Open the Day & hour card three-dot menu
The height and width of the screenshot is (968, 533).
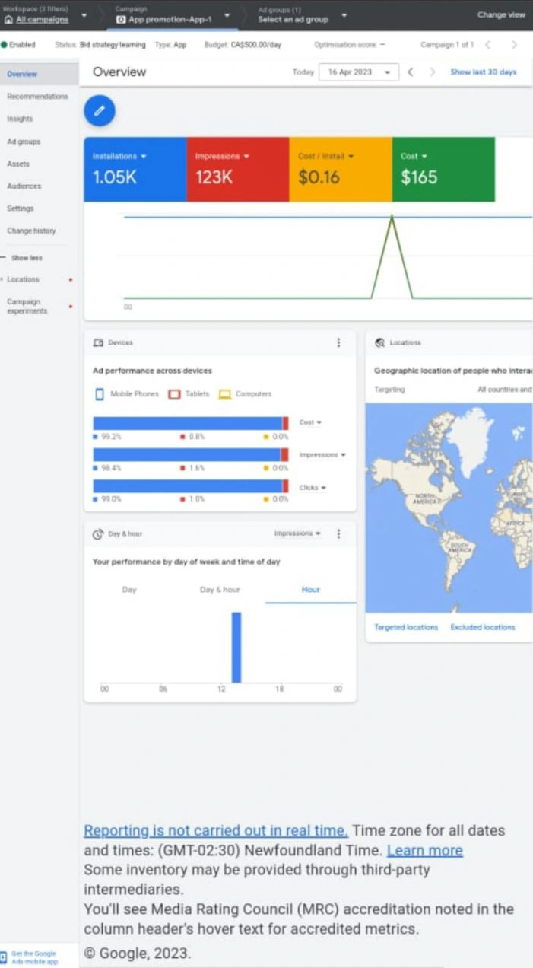pos(338,533)
